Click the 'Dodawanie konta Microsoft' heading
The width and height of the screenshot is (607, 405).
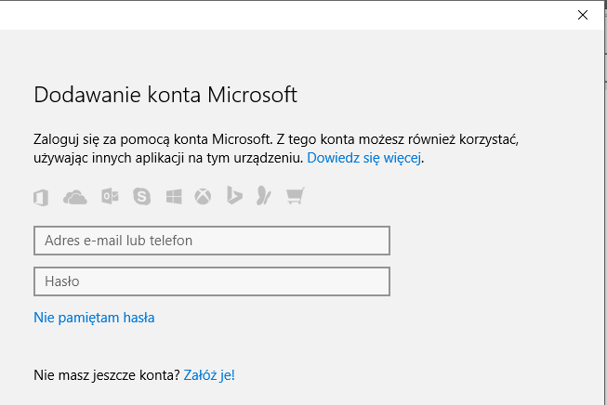pos(165,95)
